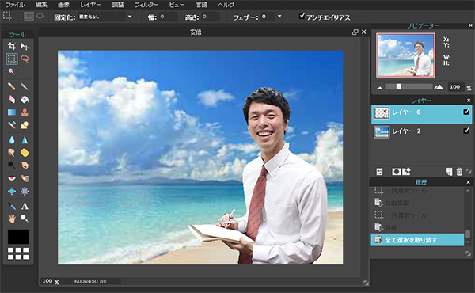The height and width of the screenshot is (293, 475).
Task: Open the black foreground color swatch
Action: [x=18, y=237]
